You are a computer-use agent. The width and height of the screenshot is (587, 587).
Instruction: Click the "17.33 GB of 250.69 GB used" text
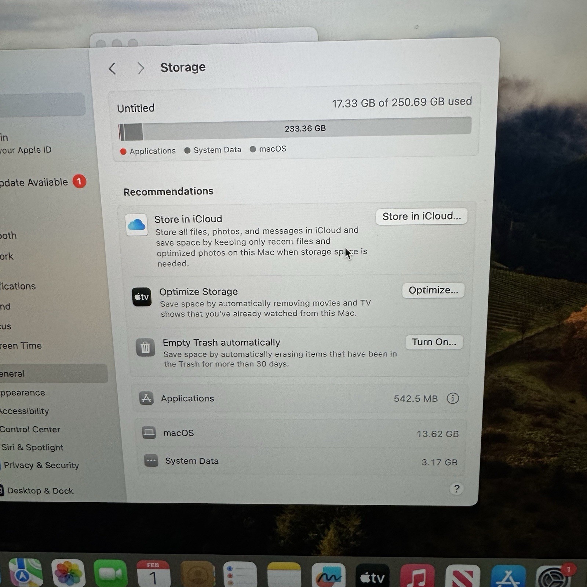point(402,102)
